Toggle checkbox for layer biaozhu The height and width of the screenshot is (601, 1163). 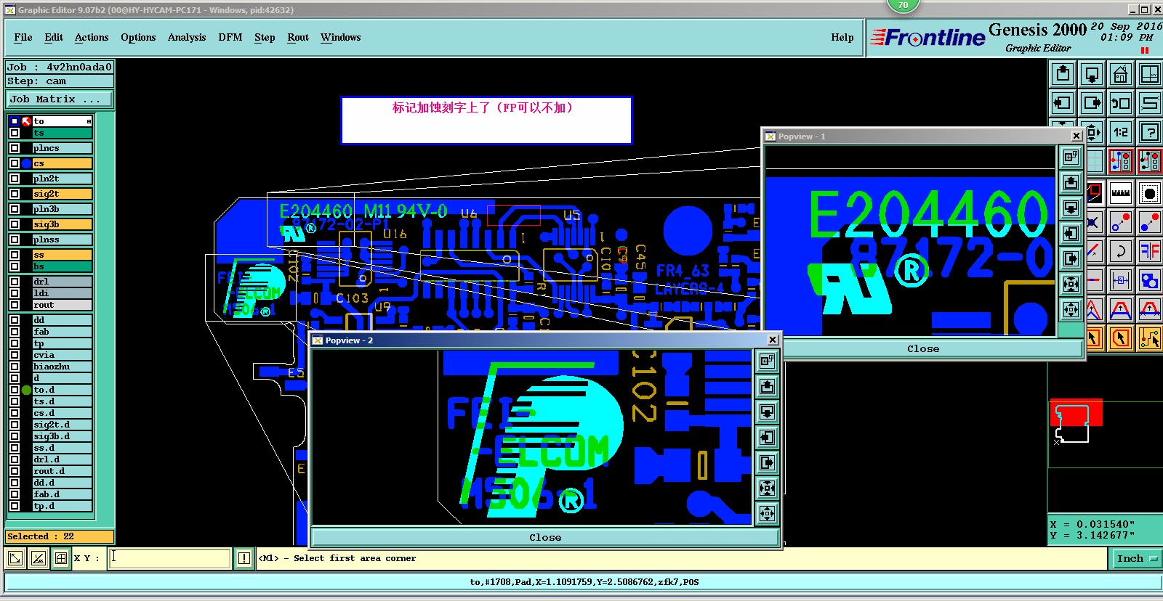tap(15, 367)
